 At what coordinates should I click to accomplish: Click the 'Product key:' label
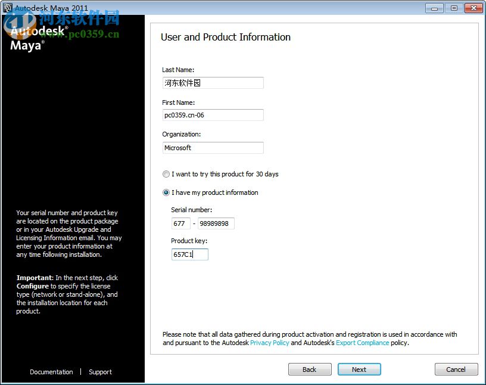[189, 241]
